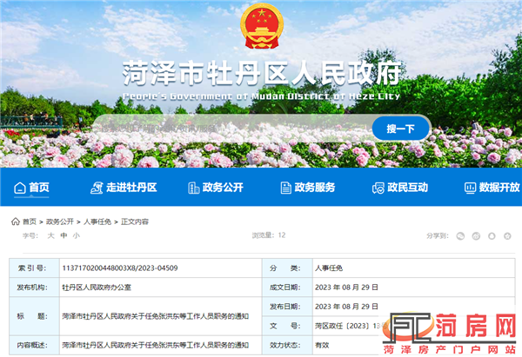Select index number 1137170200448003X8/2023-04509
This screenshot has width=522, height=357.
[x=120, y=268]
